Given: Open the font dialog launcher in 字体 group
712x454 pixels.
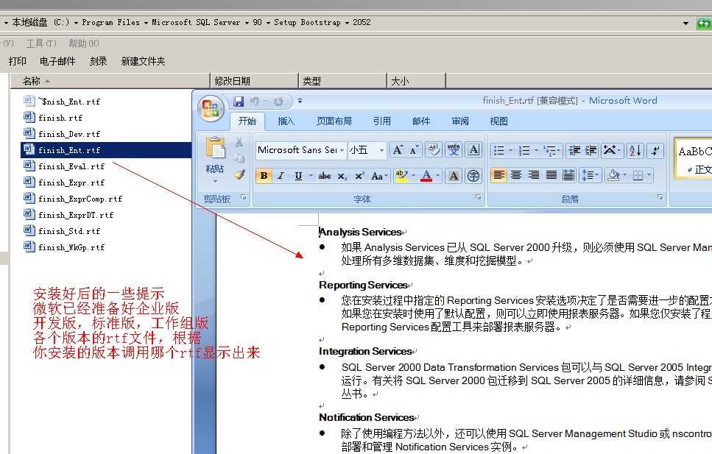Looking at the screenshot, I should point(478,197).
